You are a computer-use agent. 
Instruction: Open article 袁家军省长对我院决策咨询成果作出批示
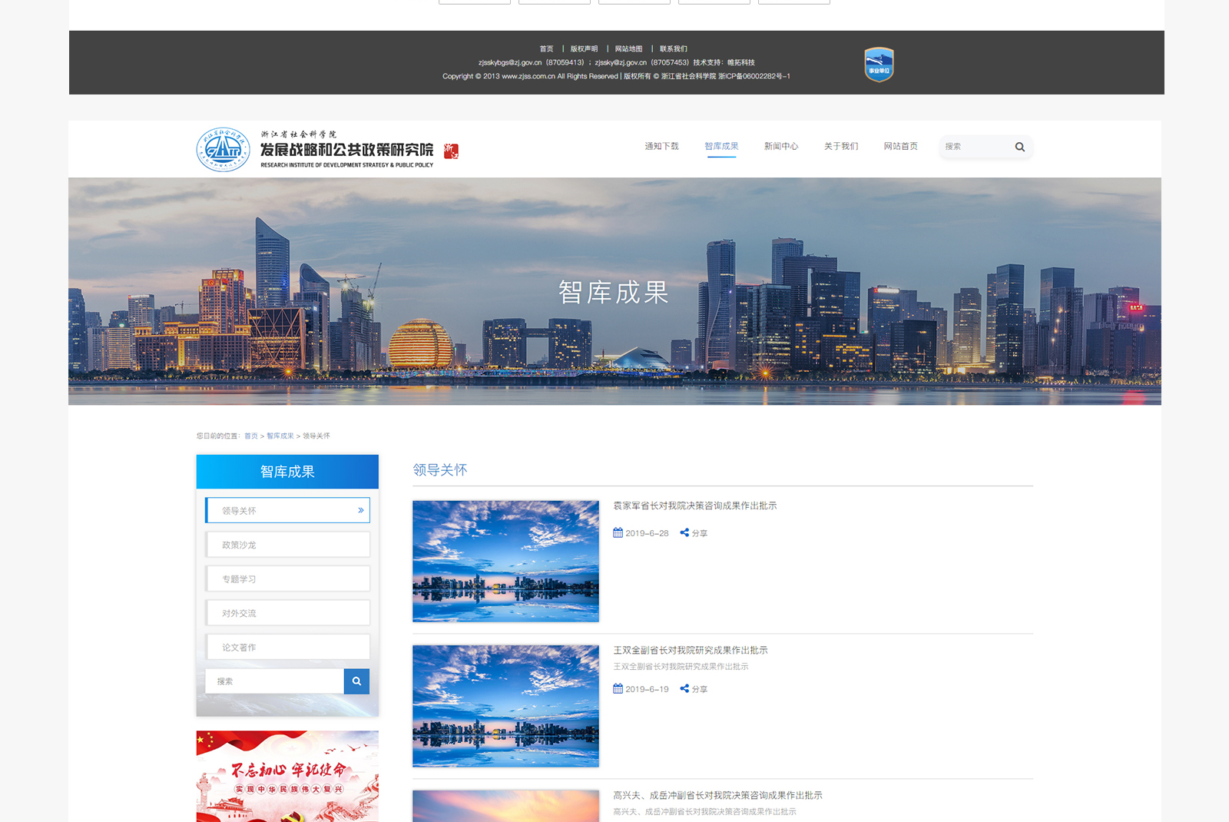pos(694,505)
